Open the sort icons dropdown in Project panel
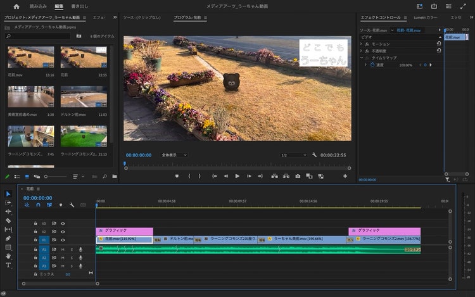 pos(77,177)
